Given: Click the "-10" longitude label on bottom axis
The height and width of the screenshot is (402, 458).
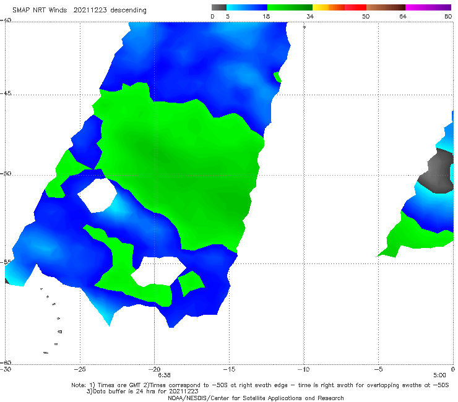Looking at the screenshot, I should tap(303, 369).
